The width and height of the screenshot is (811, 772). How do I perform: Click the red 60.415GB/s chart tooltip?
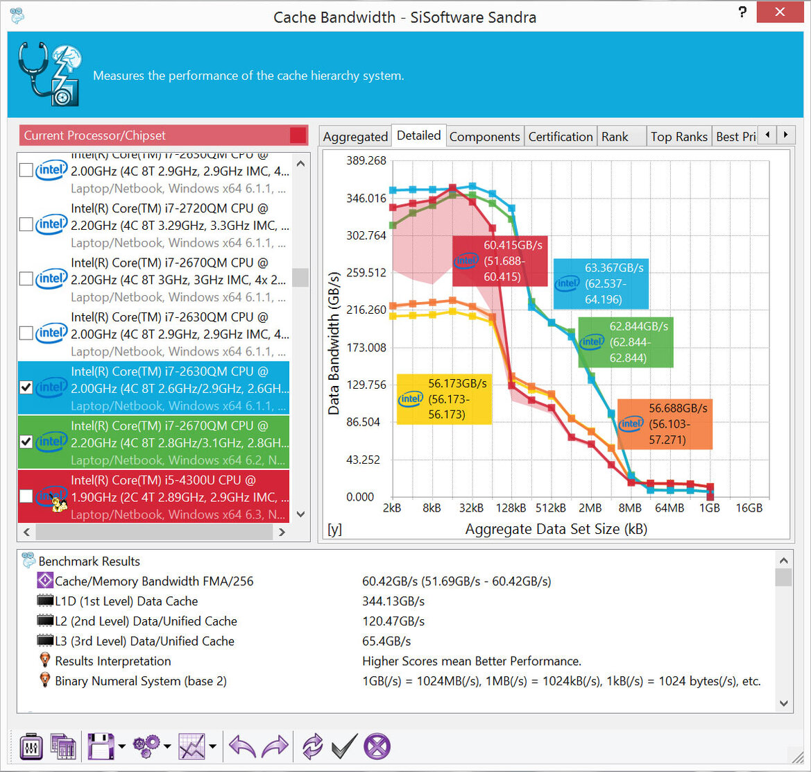click(x=500, y=261)
